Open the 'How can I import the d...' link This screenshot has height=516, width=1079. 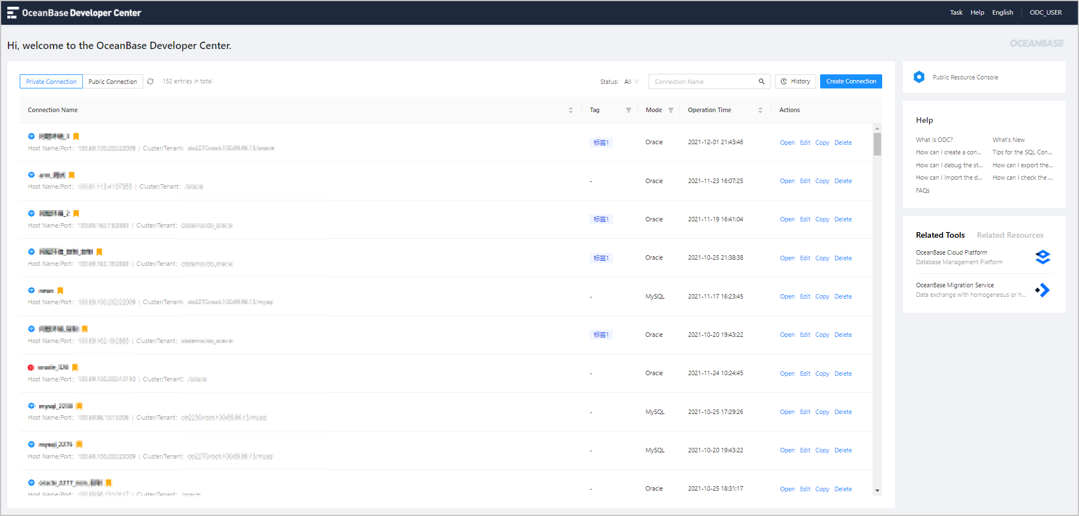949,177
